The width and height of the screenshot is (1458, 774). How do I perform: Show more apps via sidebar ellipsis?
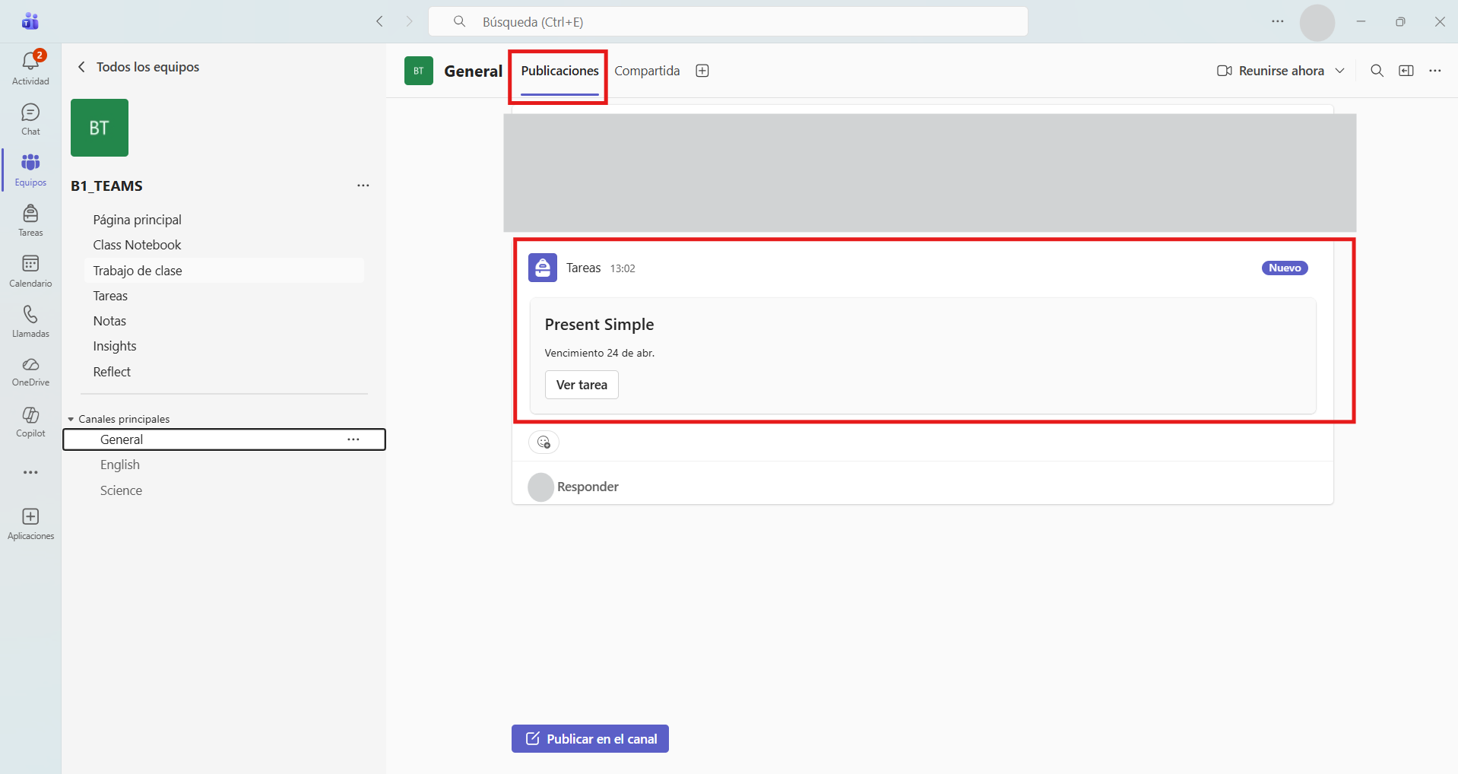pos(30,472)
